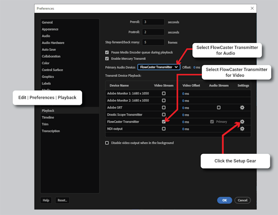The height and width of the screenshot is (215, 278).
Task: Enable video stream for Adobe Monitor 2
Action: pos(164,101)
